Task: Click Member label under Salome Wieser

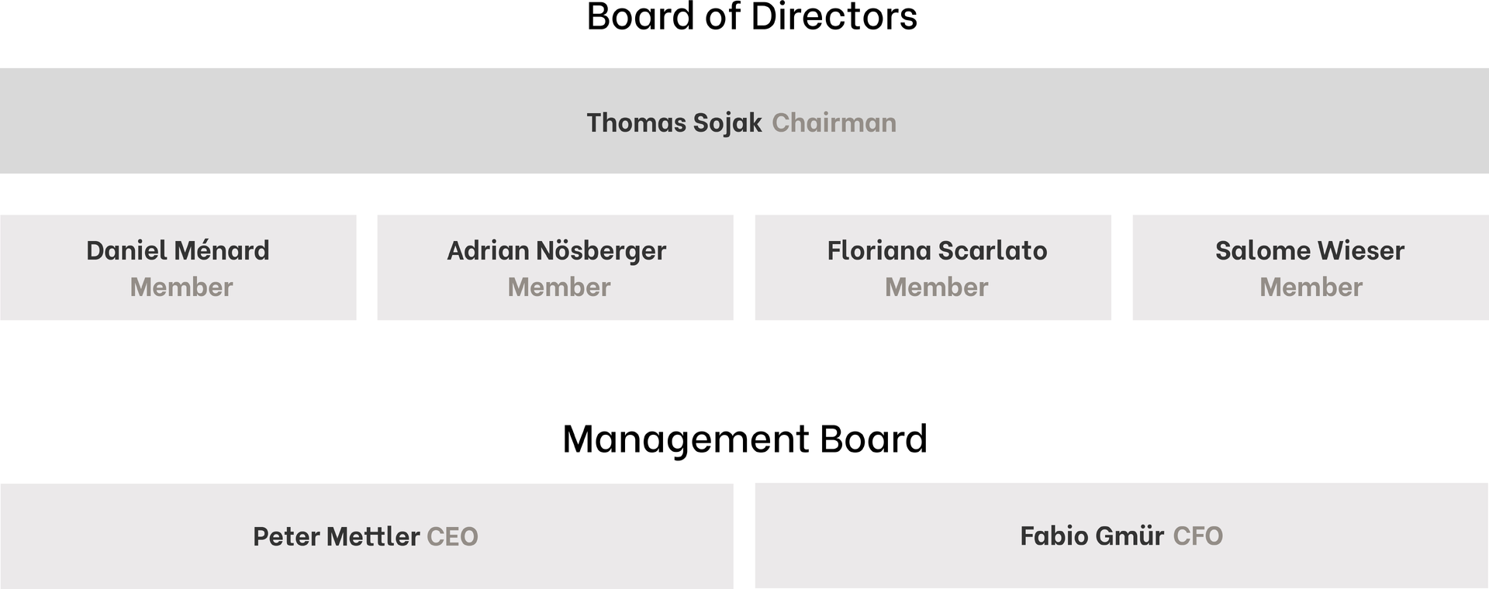Action: (x=1311, y=288)
